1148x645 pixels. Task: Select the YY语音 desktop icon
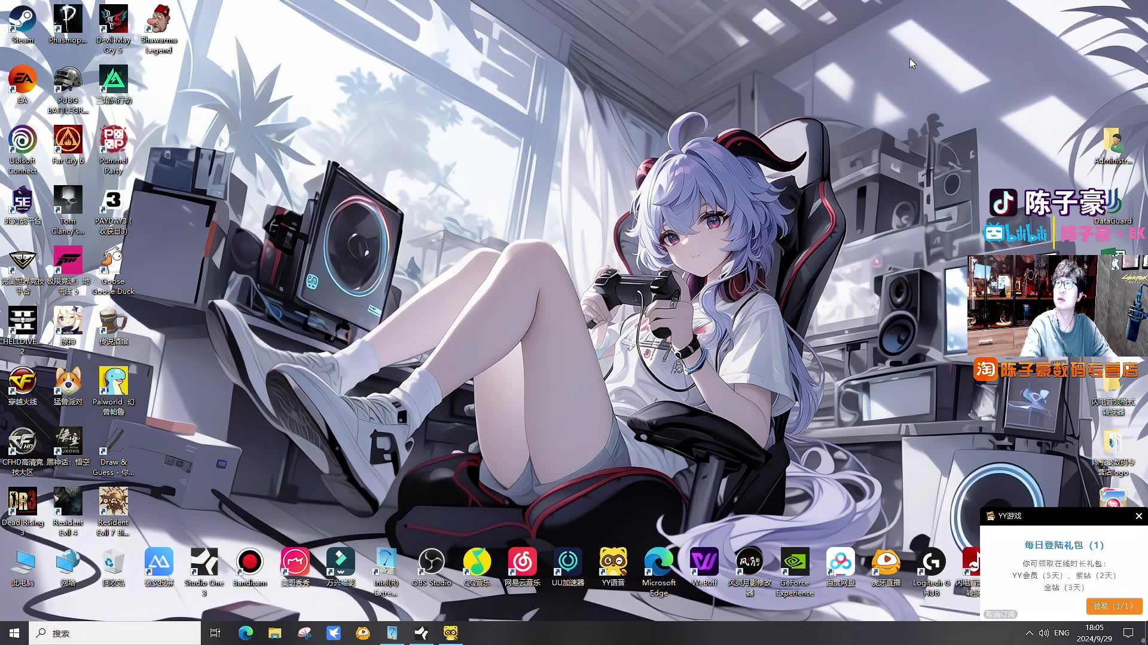(613, 567)
